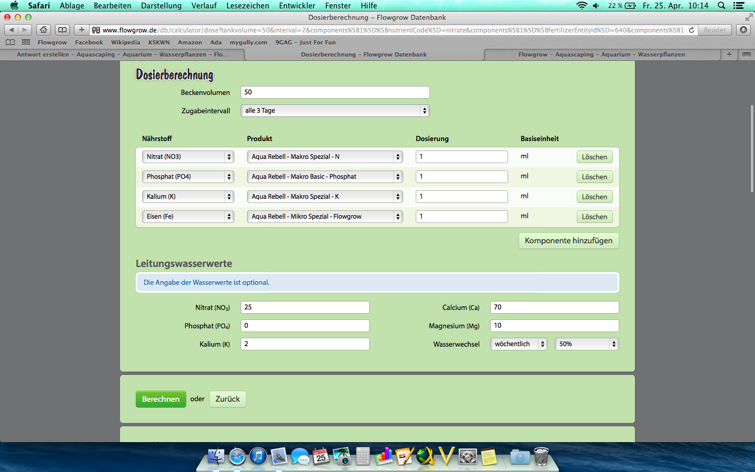The image size is (755, 472).
Task: Open the Lesezeichen menu
Action: point(247,6)
